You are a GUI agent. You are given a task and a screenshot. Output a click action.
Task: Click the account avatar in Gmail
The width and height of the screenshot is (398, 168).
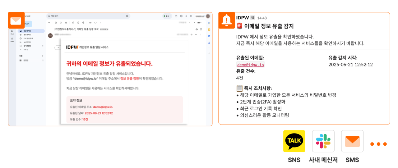click(x=208, y=16)
